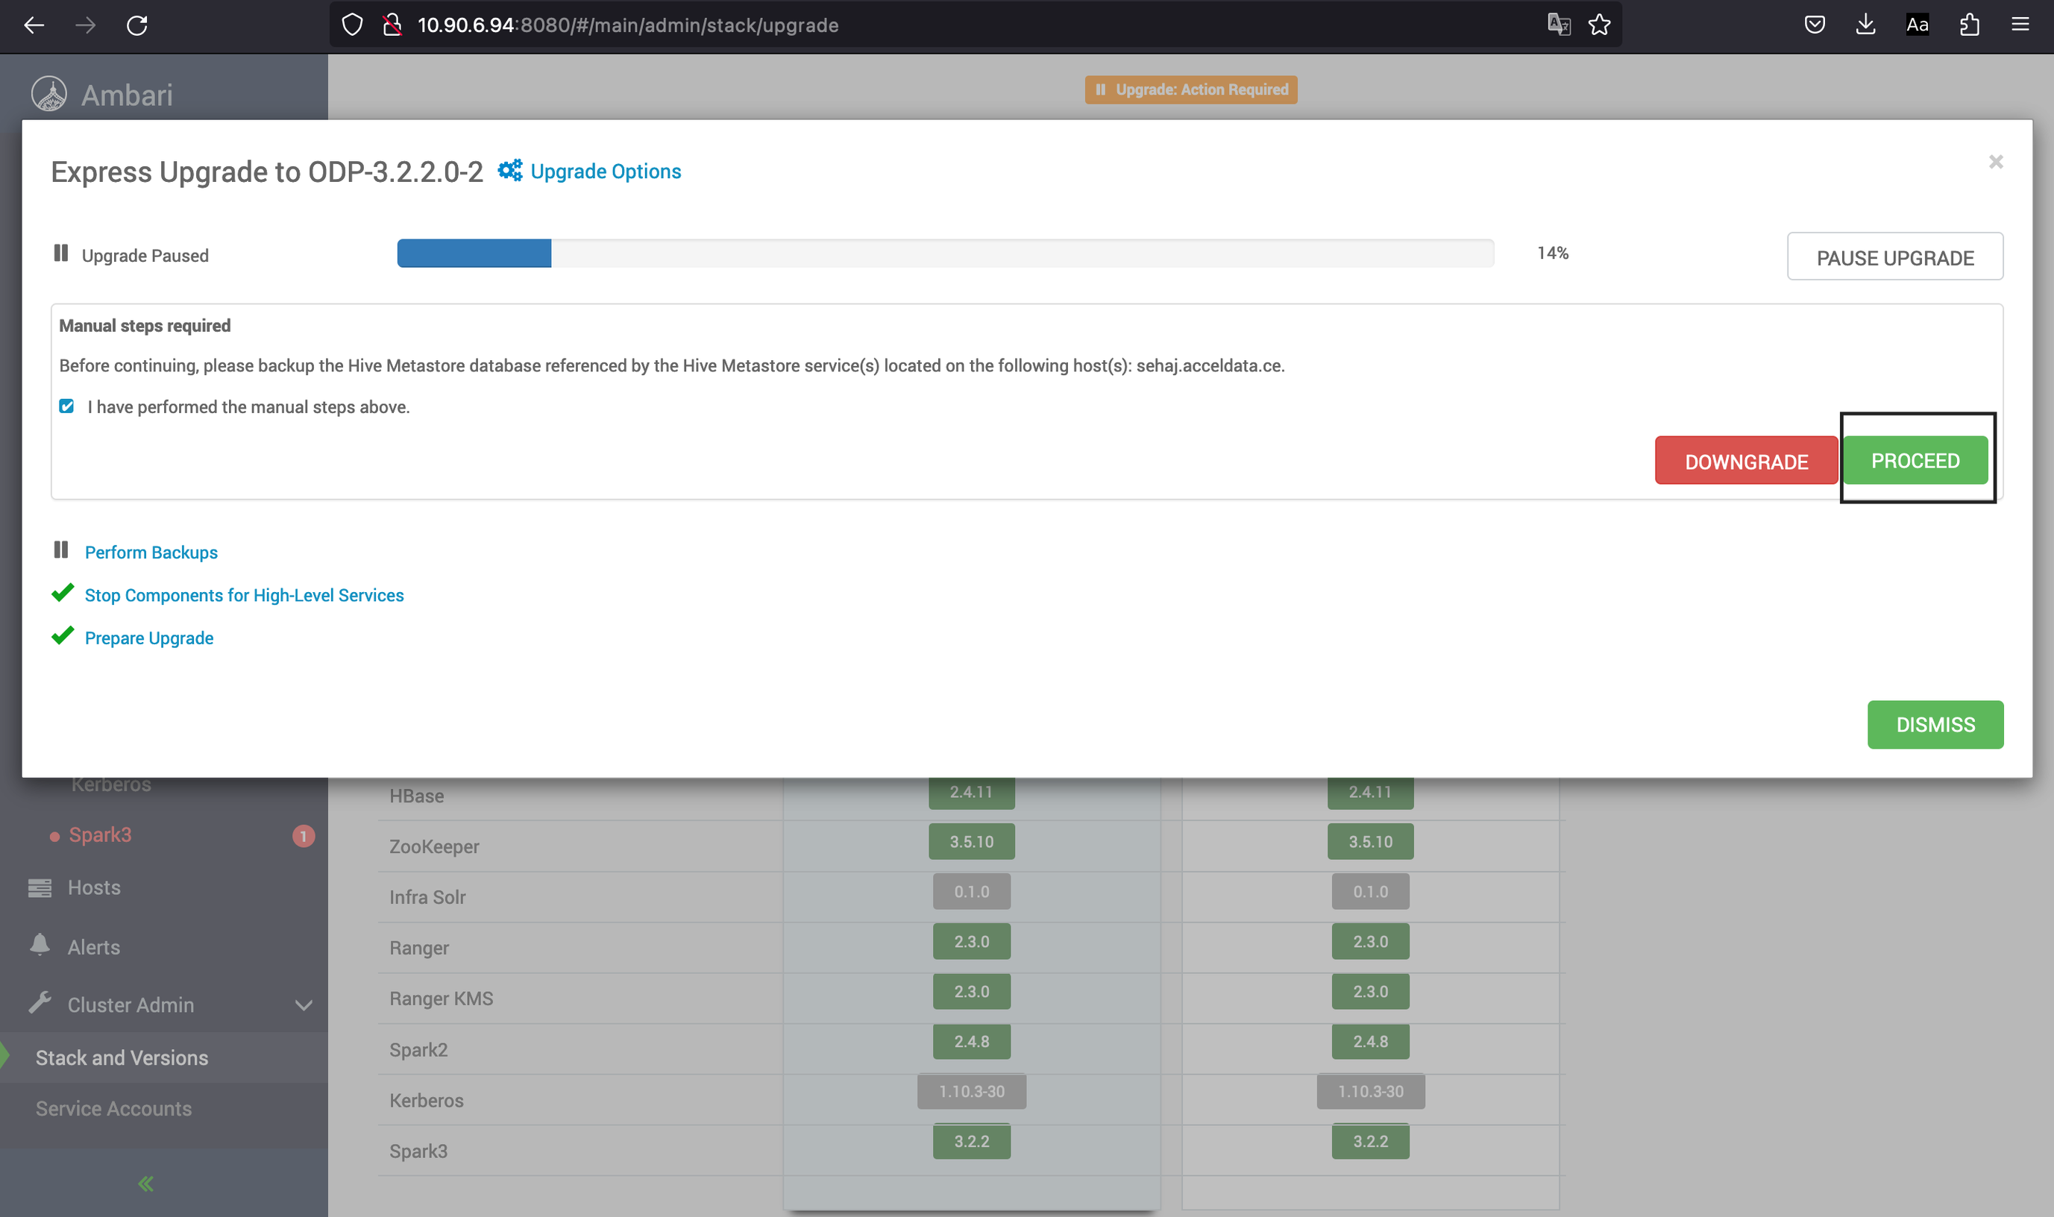
Task: Collapse the sidebar with double chevron
Action: tap(146, 1183)
